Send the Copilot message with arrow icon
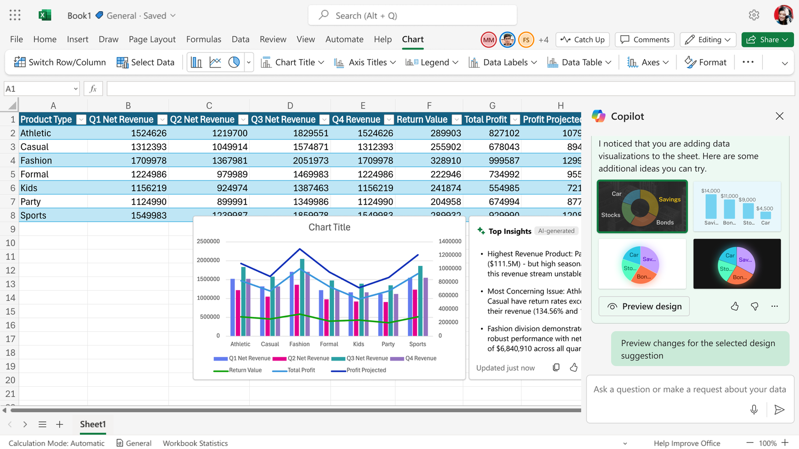This screenshot has width=799, height=449. coord(779,410)
